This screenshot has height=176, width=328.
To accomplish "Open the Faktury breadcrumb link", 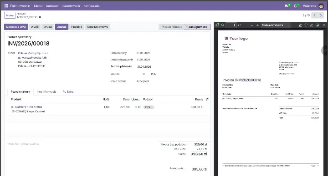I will click(x=21, y=14).
